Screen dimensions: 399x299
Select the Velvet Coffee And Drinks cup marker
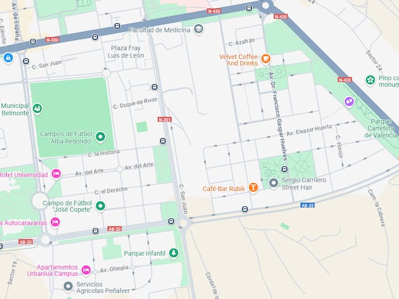pos(266,58)
